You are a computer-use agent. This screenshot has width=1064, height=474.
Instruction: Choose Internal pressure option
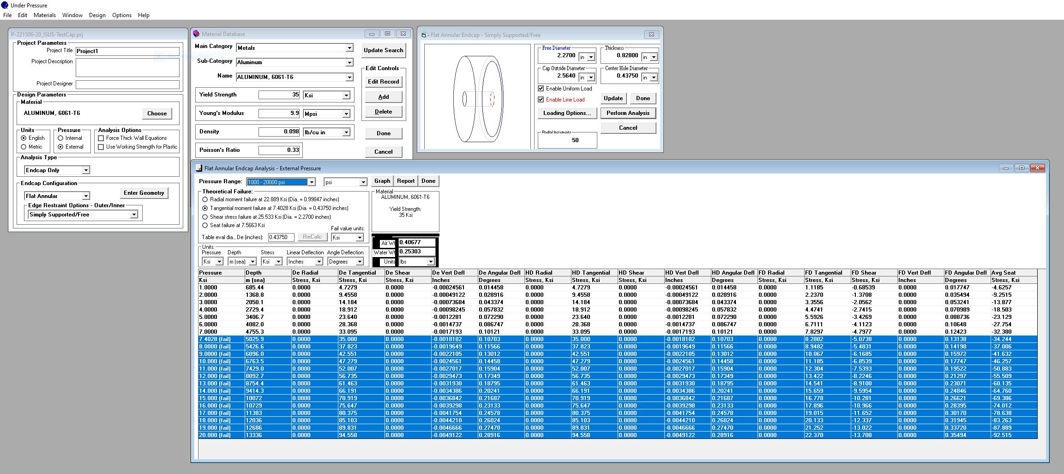(60, 138)
